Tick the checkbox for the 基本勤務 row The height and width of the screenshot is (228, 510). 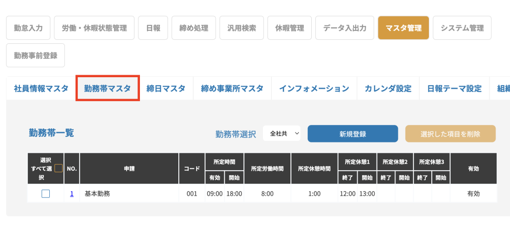[46, 194]
